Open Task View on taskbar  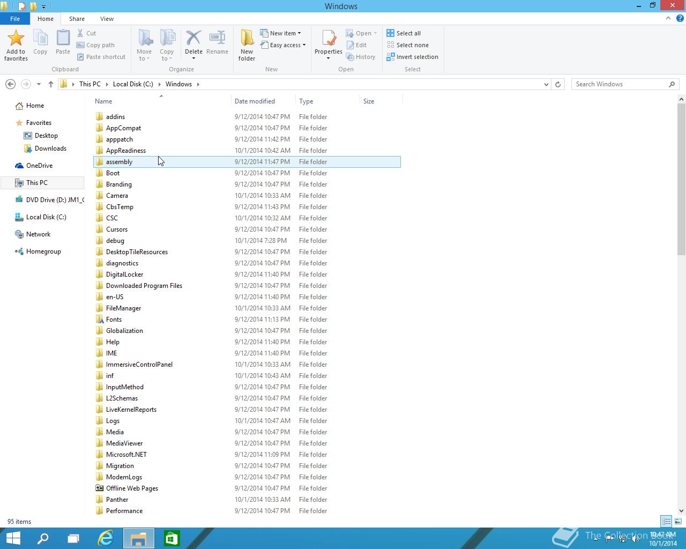coord(73,538)
